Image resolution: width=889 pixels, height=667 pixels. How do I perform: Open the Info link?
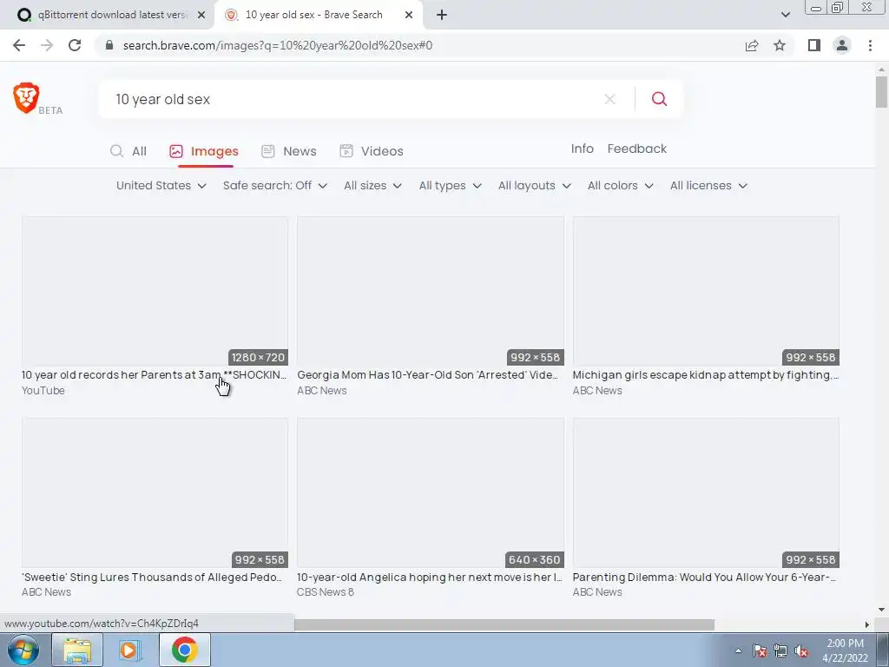point(583,149)
